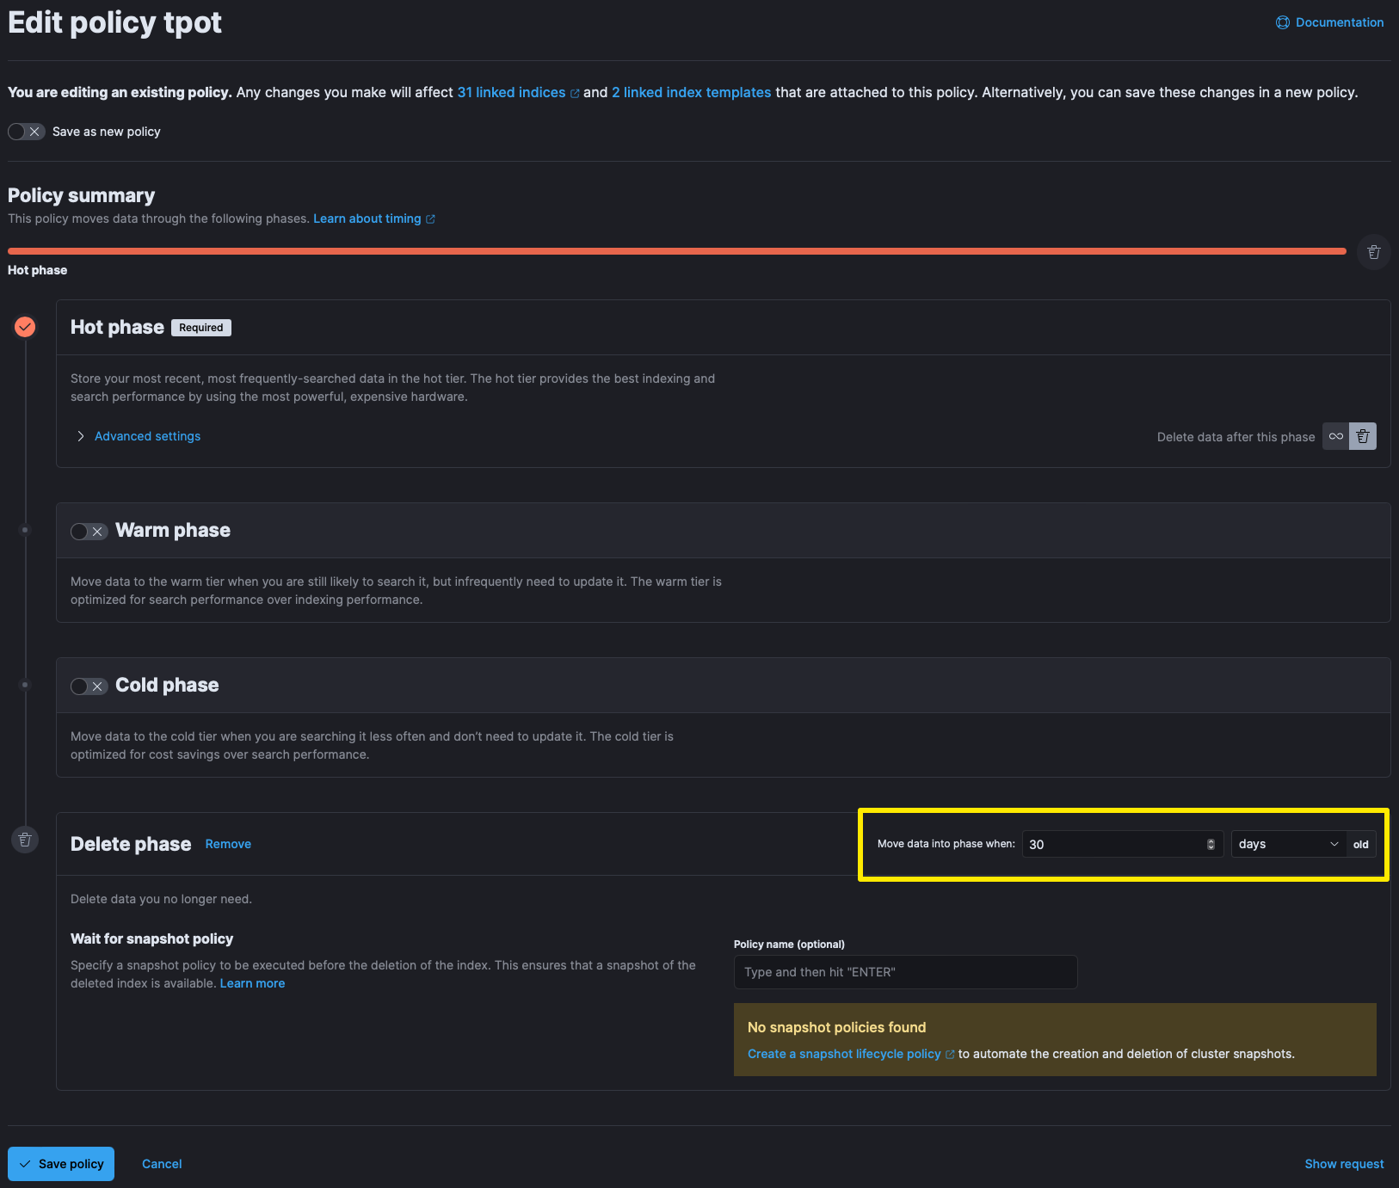Click the Cancel button

[x=162, y=1164]
